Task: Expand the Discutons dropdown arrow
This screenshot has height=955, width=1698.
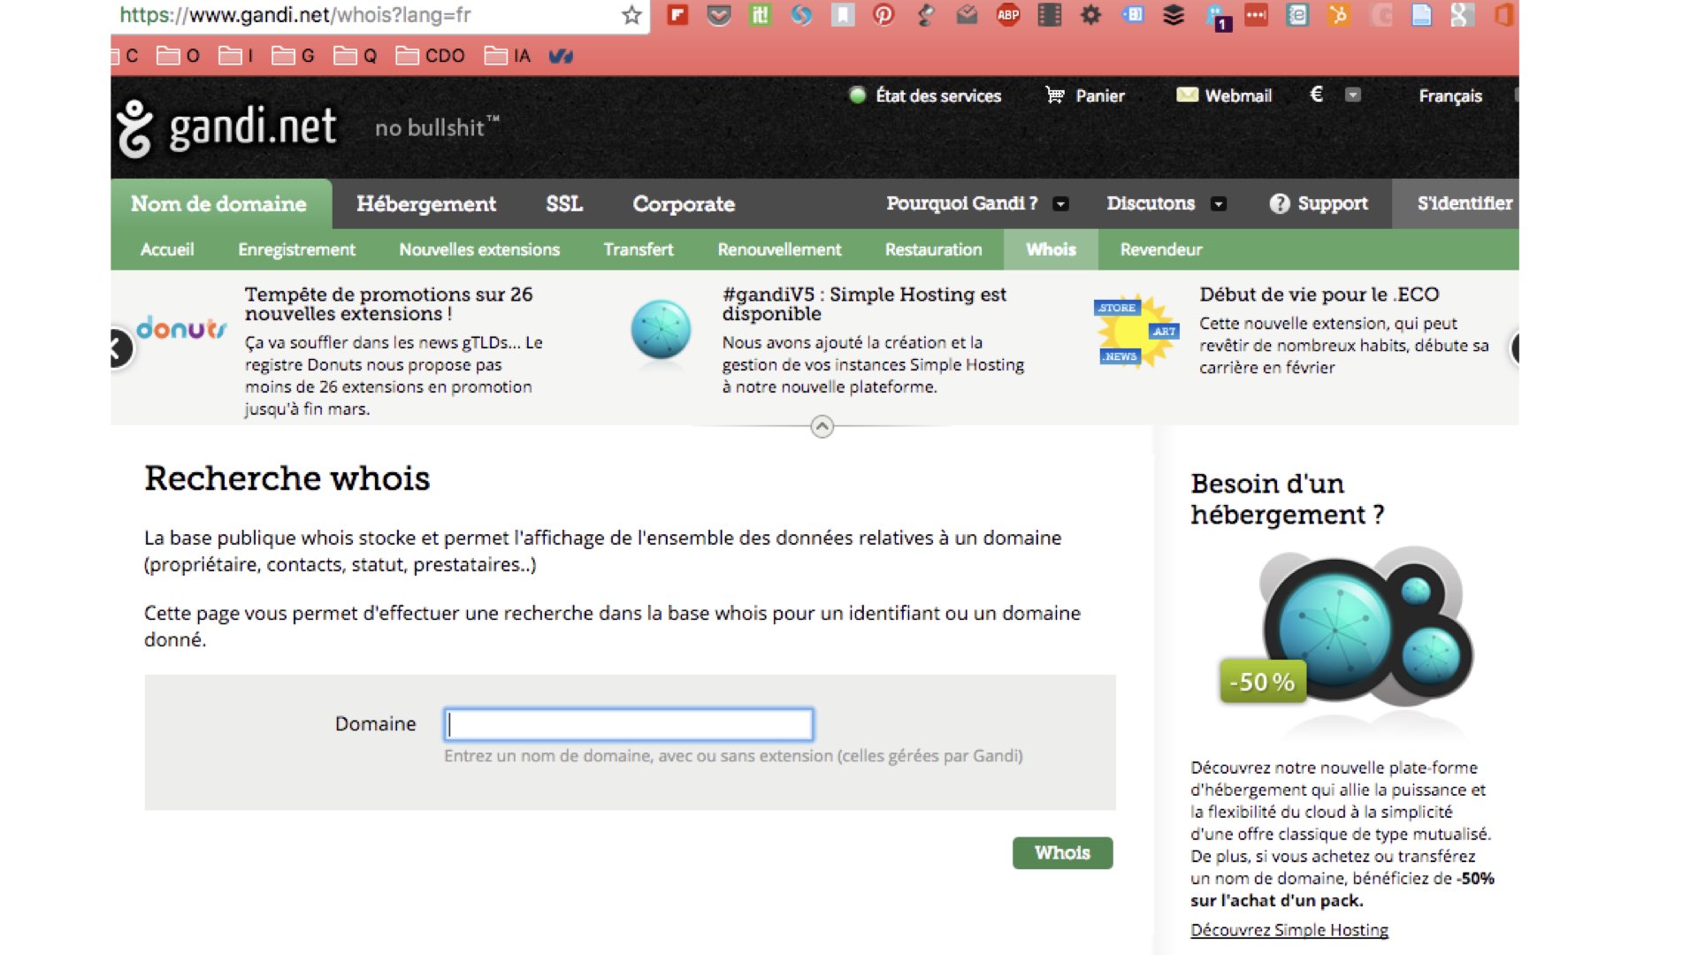Action: click(x=1218, y=204)
